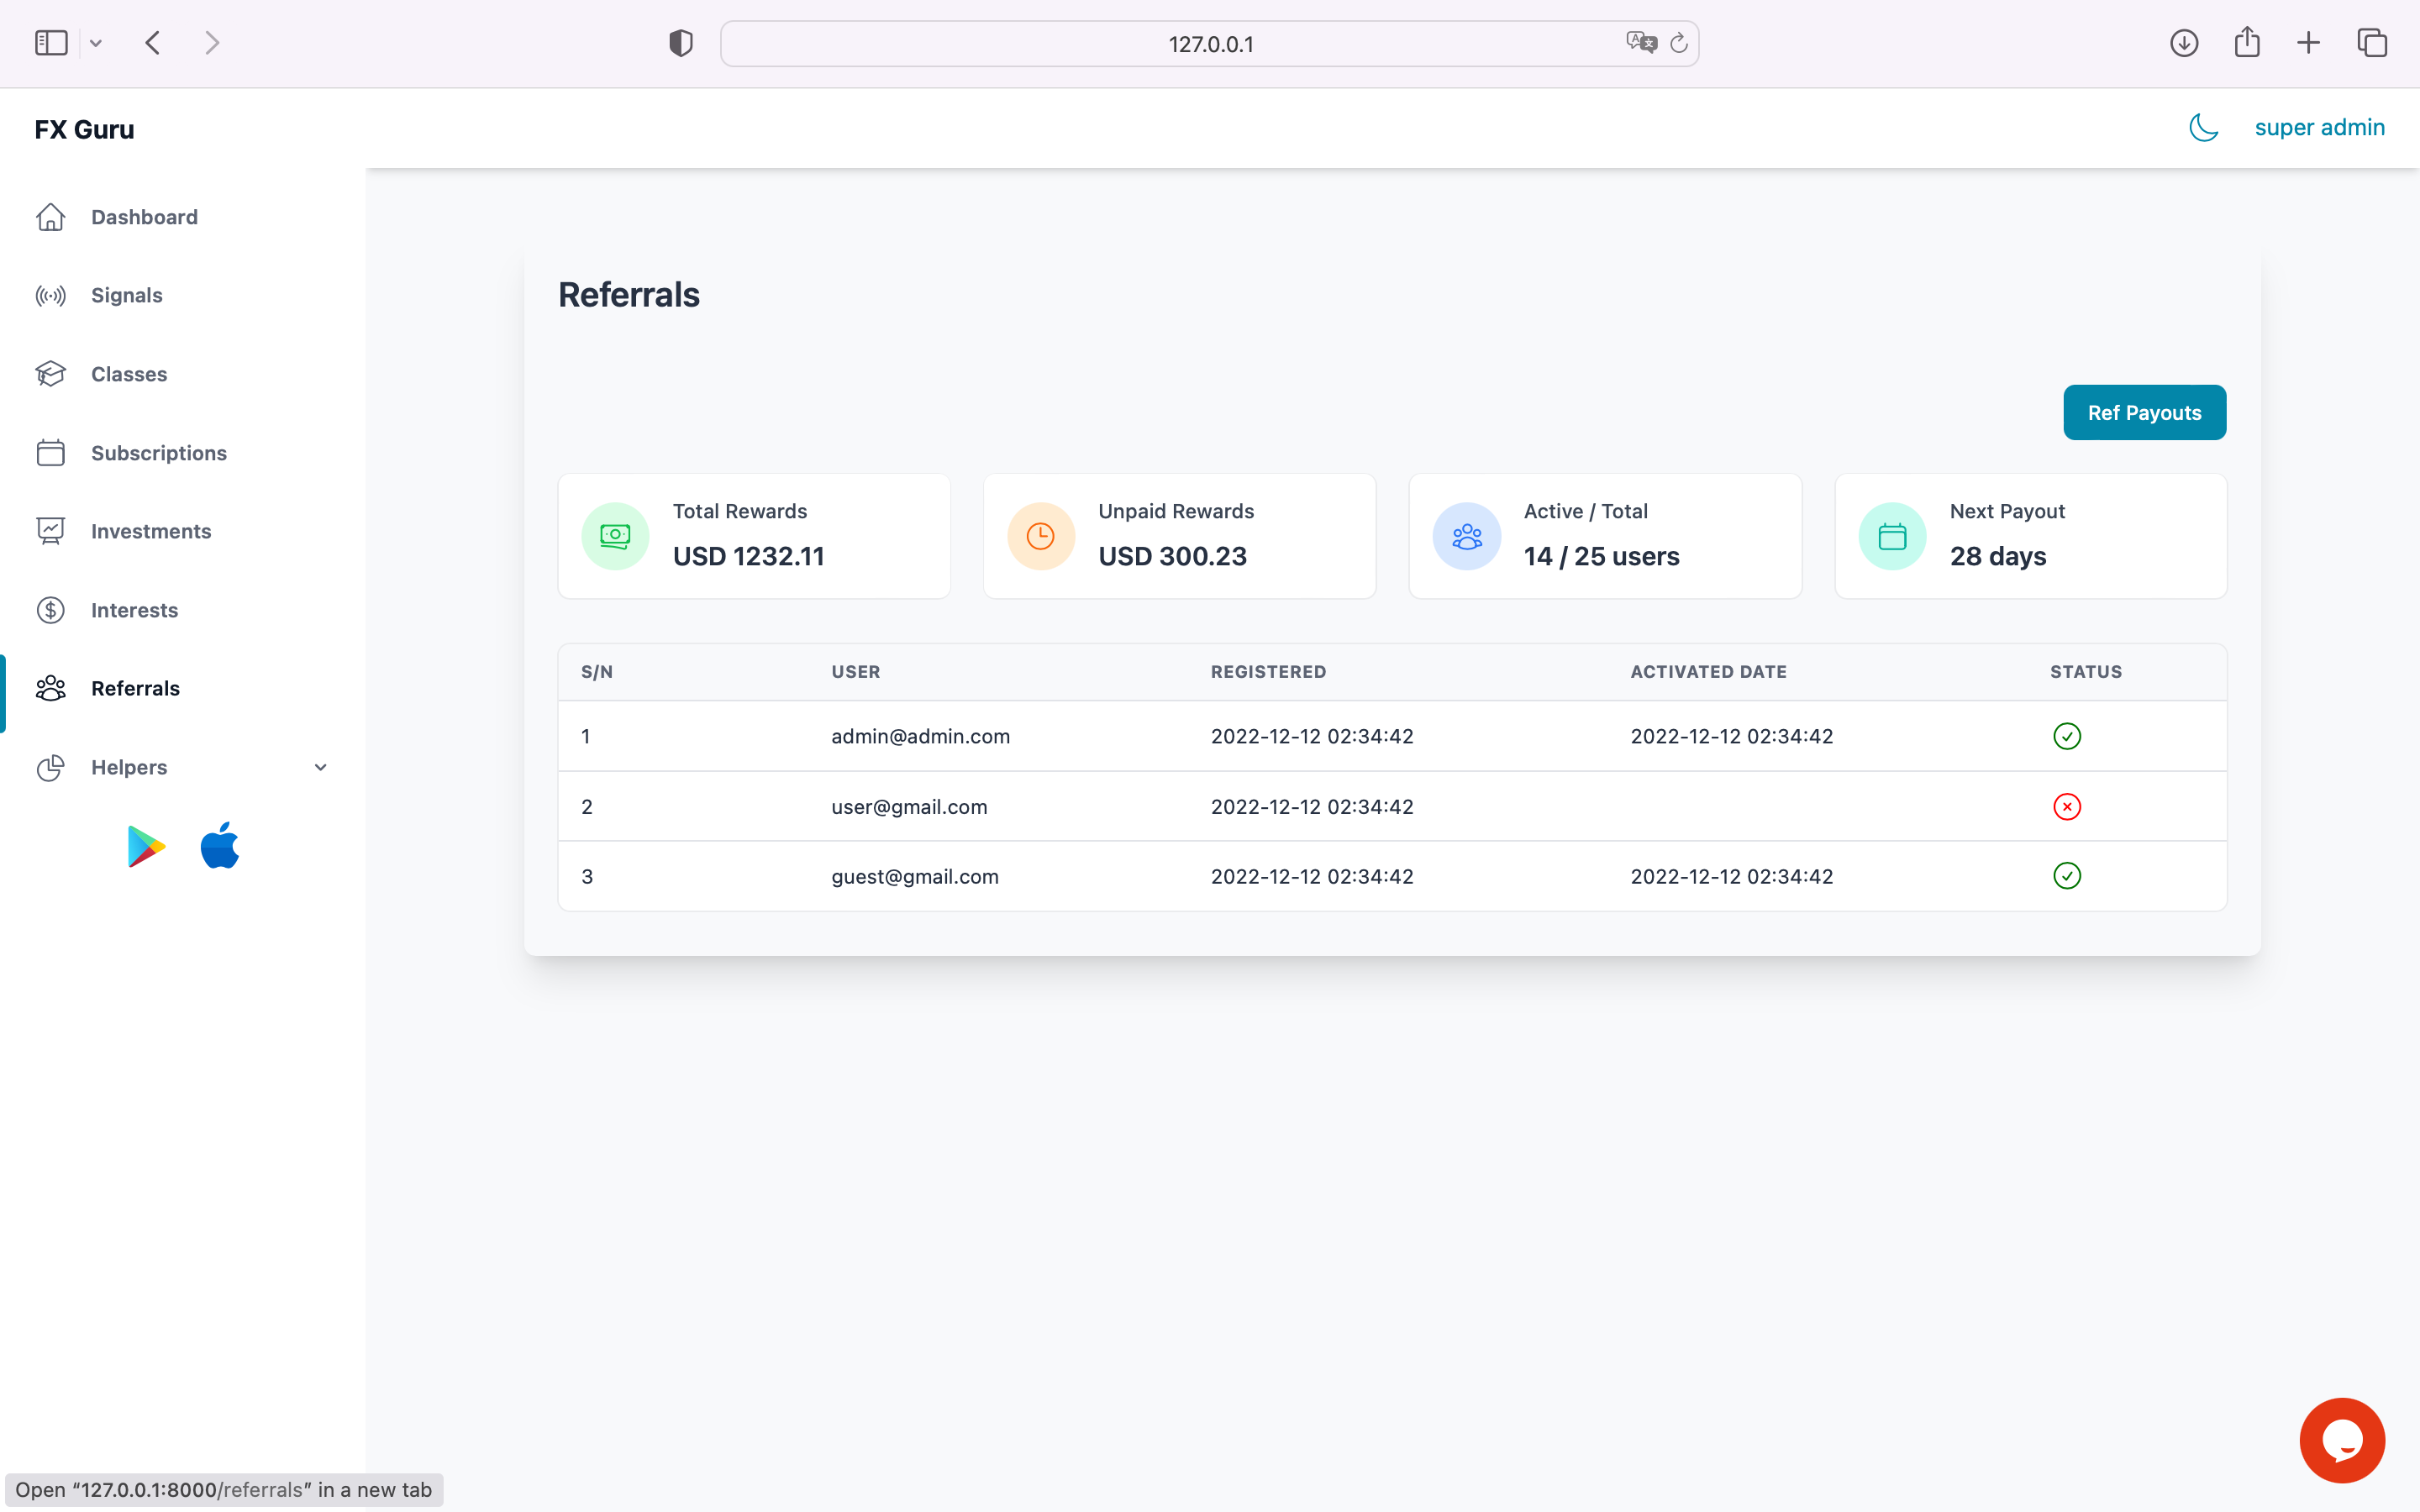Reload the page with the refresh icon
This screenshot has height=1512, width=2420.
tap(1679, 43)
